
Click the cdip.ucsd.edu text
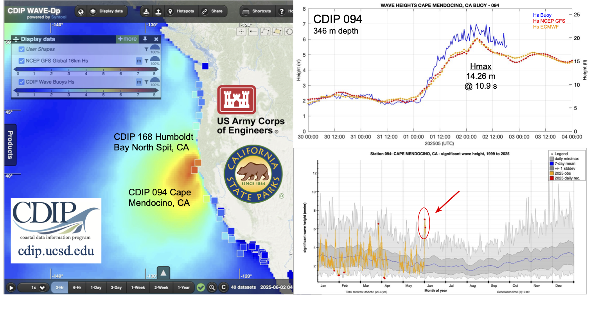coord(56,250)
